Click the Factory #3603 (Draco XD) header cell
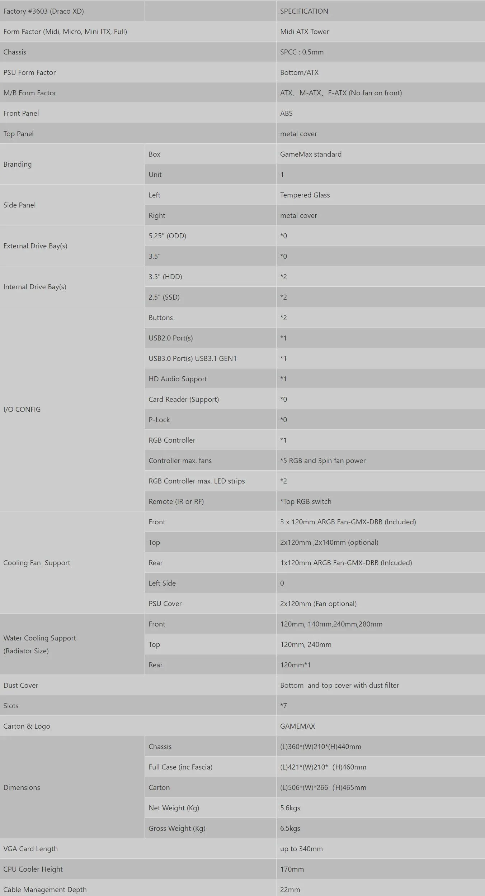This screenshot has width=485, height=896. pyautogui.click(x=72, y=11)
